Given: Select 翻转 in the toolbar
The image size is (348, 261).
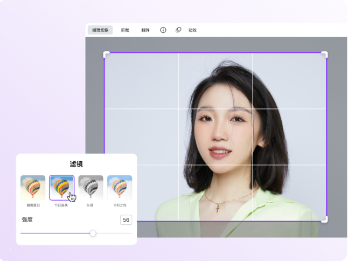Looking at the screenshot, I should point(145,30).
